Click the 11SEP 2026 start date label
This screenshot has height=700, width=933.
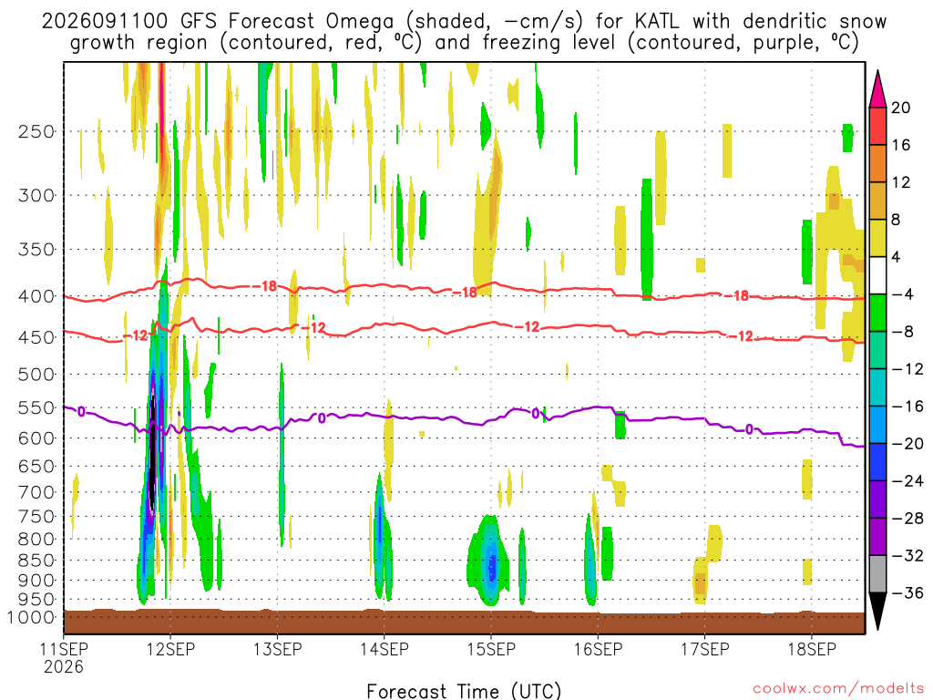pyautogui.click(x=64, y=657)
